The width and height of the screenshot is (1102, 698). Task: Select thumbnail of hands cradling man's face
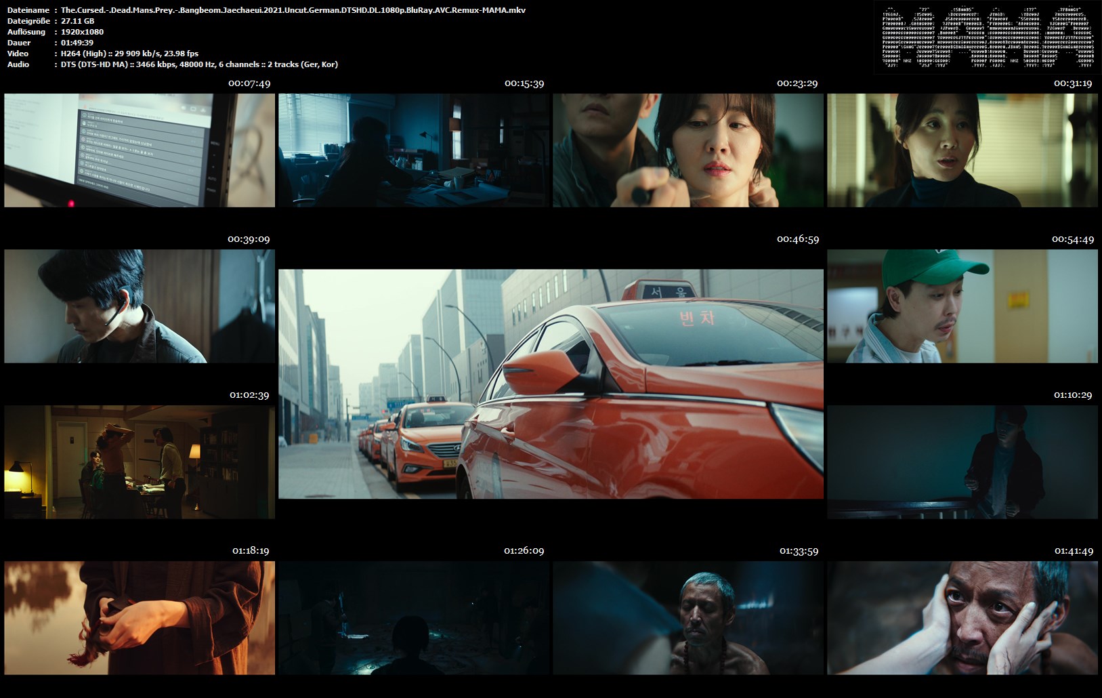[962, 618]
